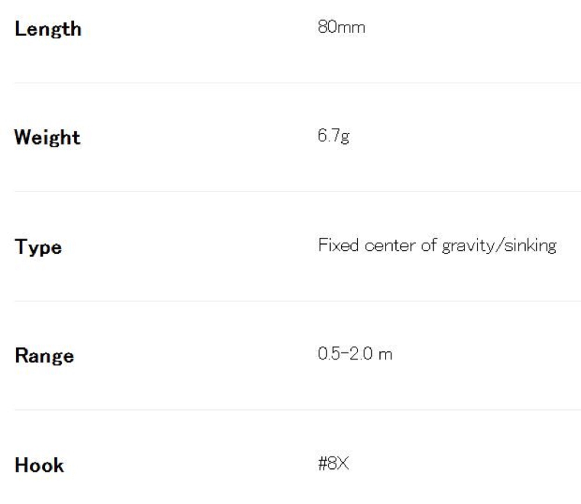Click the word sinking in Type row
This screenshot has height=504, width=581.
point(530,245)
